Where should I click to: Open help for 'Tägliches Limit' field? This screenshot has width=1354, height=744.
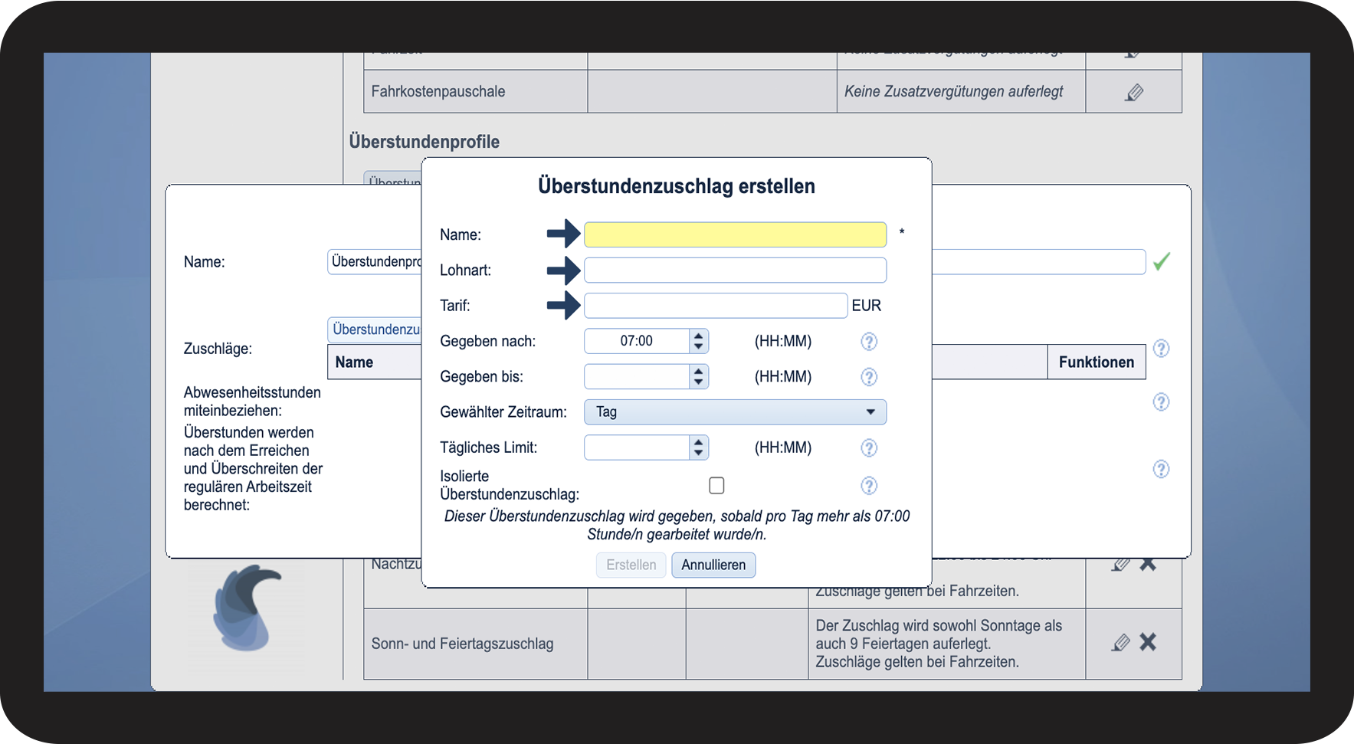868,448
